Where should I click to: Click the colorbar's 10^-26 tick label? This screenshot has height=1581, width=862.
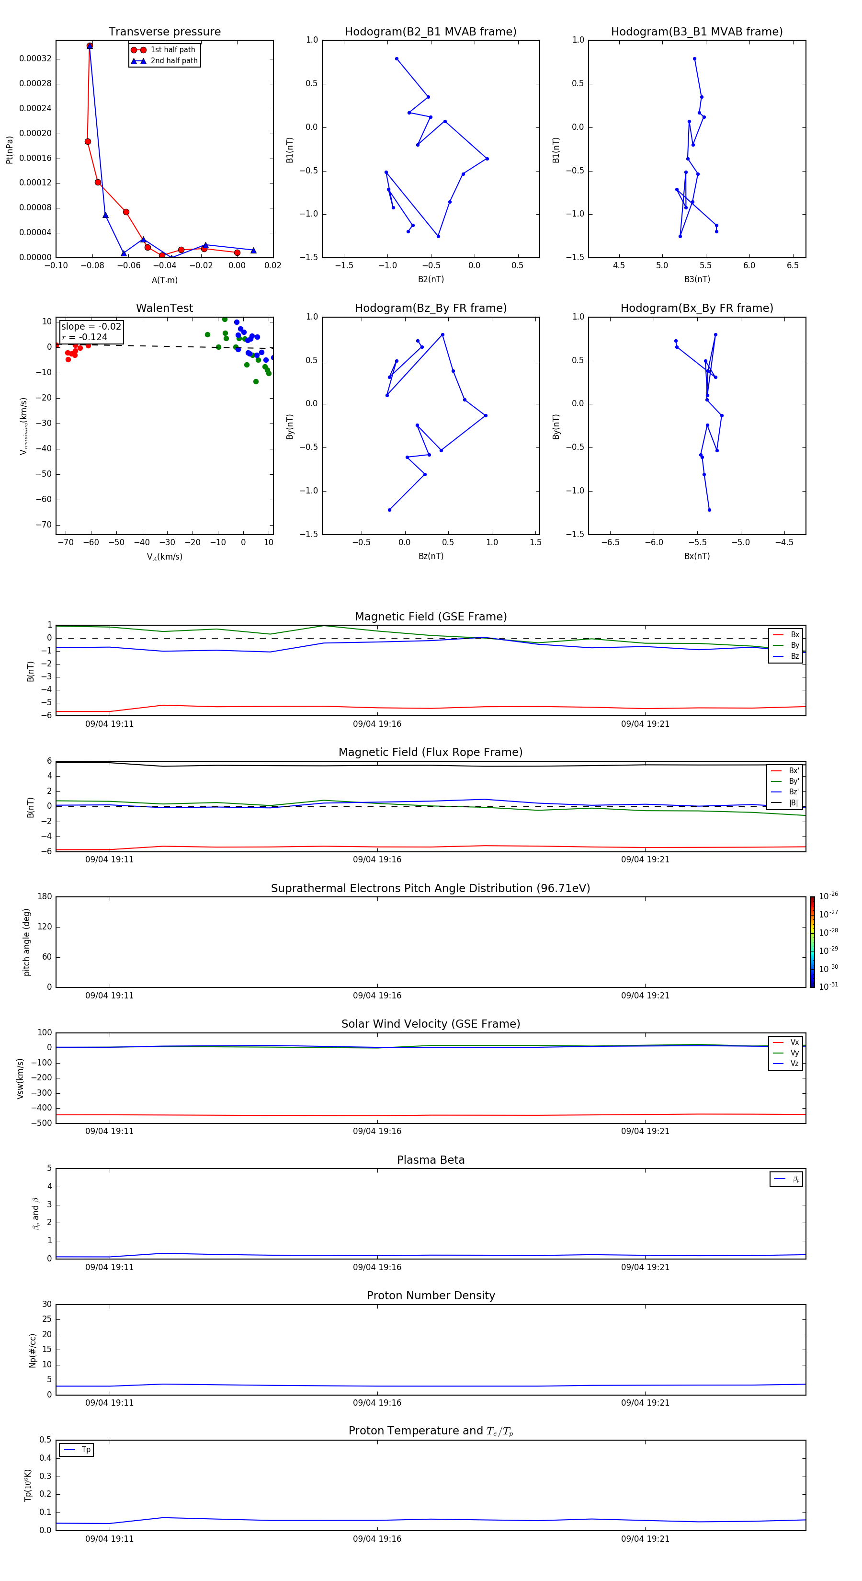point(828,896)
